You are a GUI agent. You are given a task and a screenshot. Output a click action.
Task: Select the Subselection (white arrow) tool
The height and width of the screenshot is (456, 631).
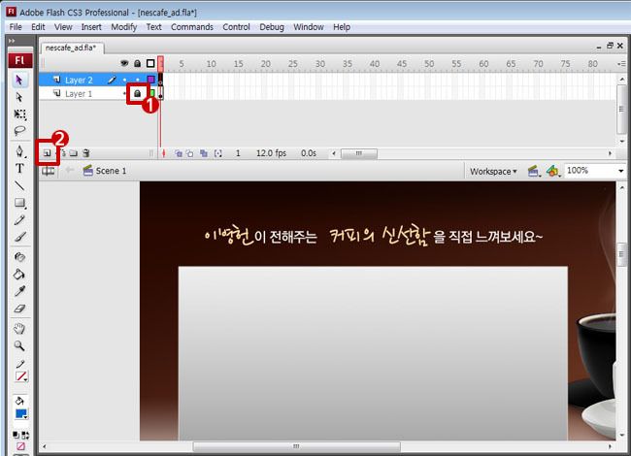(18, 97)
